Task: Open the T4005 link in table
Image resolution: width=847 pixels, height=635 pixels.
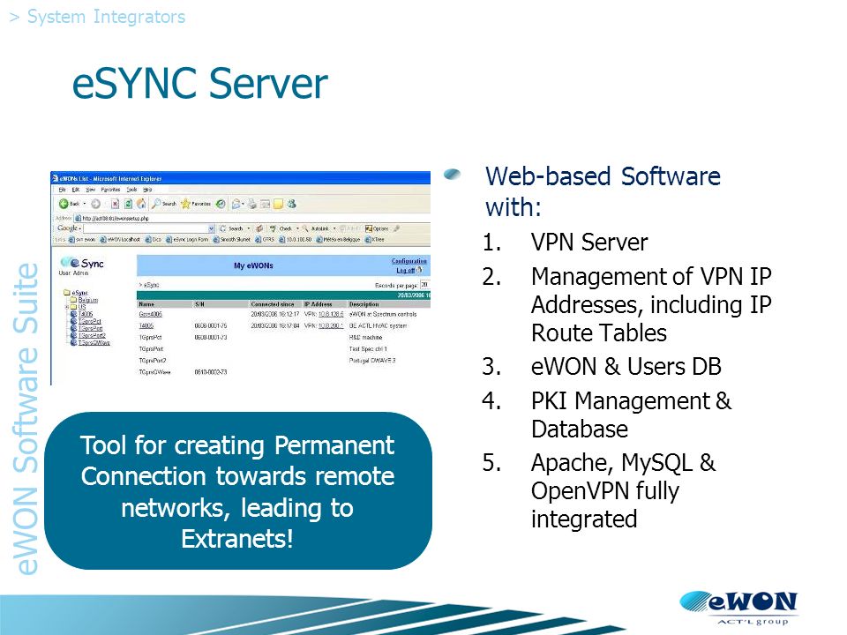Action: 146,325
